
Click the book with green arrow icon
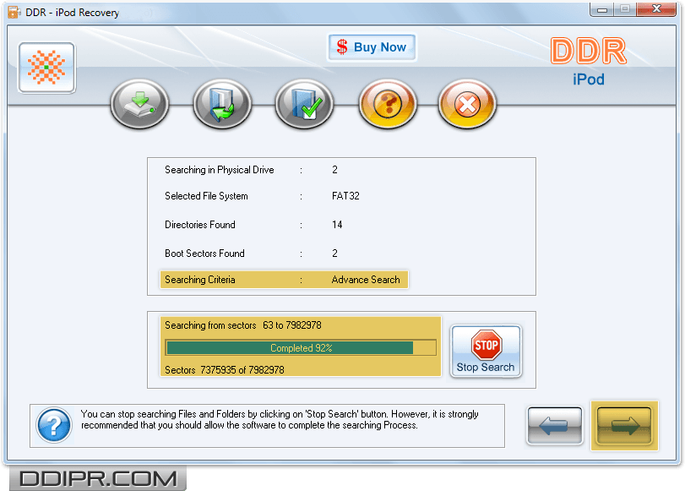(222, 104)
